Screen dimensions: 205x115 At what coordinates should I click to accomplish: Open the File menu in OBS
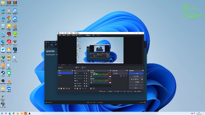pyautogui.click(x=60, y=35)
